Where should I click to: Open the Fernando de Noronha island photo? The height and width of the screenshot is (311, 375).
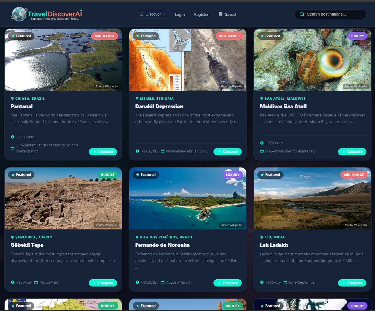click(188, 198)
